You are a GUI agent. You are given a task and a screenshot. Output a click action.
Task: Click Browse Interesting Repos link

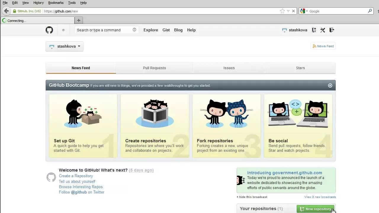pyautogui.click(x=81, y=187)
